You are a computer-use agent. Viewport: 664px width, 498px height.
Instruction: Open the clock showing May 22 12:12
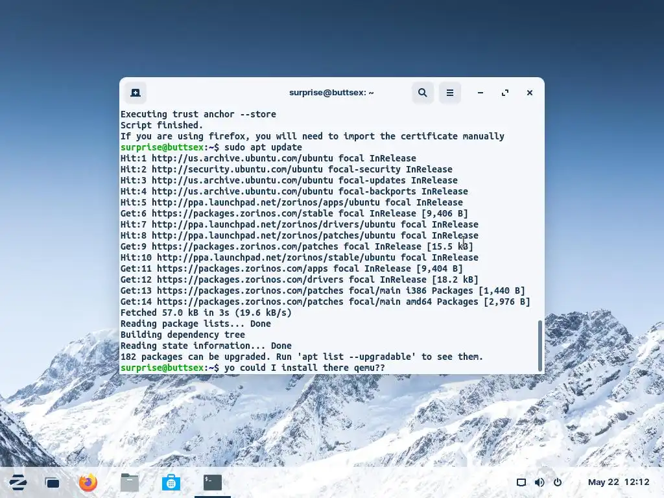click(618, 482)
